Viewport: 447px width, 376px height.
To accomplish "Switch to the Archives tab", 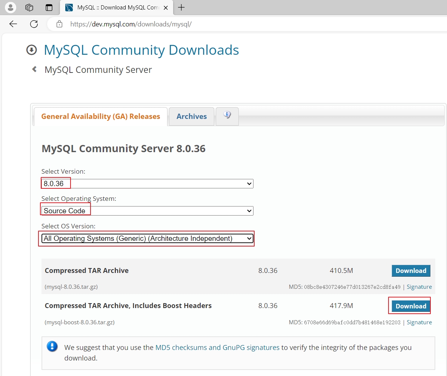I will (x=192, y=116).
